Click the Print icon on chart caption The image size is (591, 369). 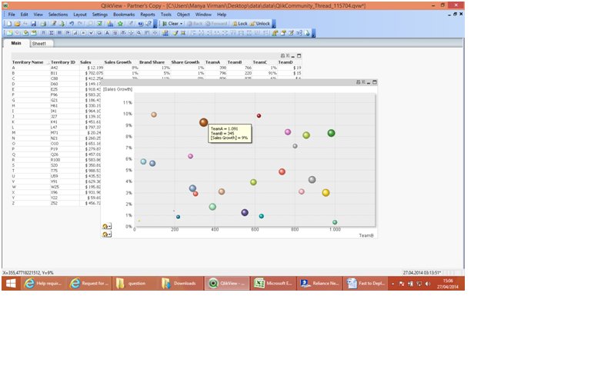tap(358, 82)
